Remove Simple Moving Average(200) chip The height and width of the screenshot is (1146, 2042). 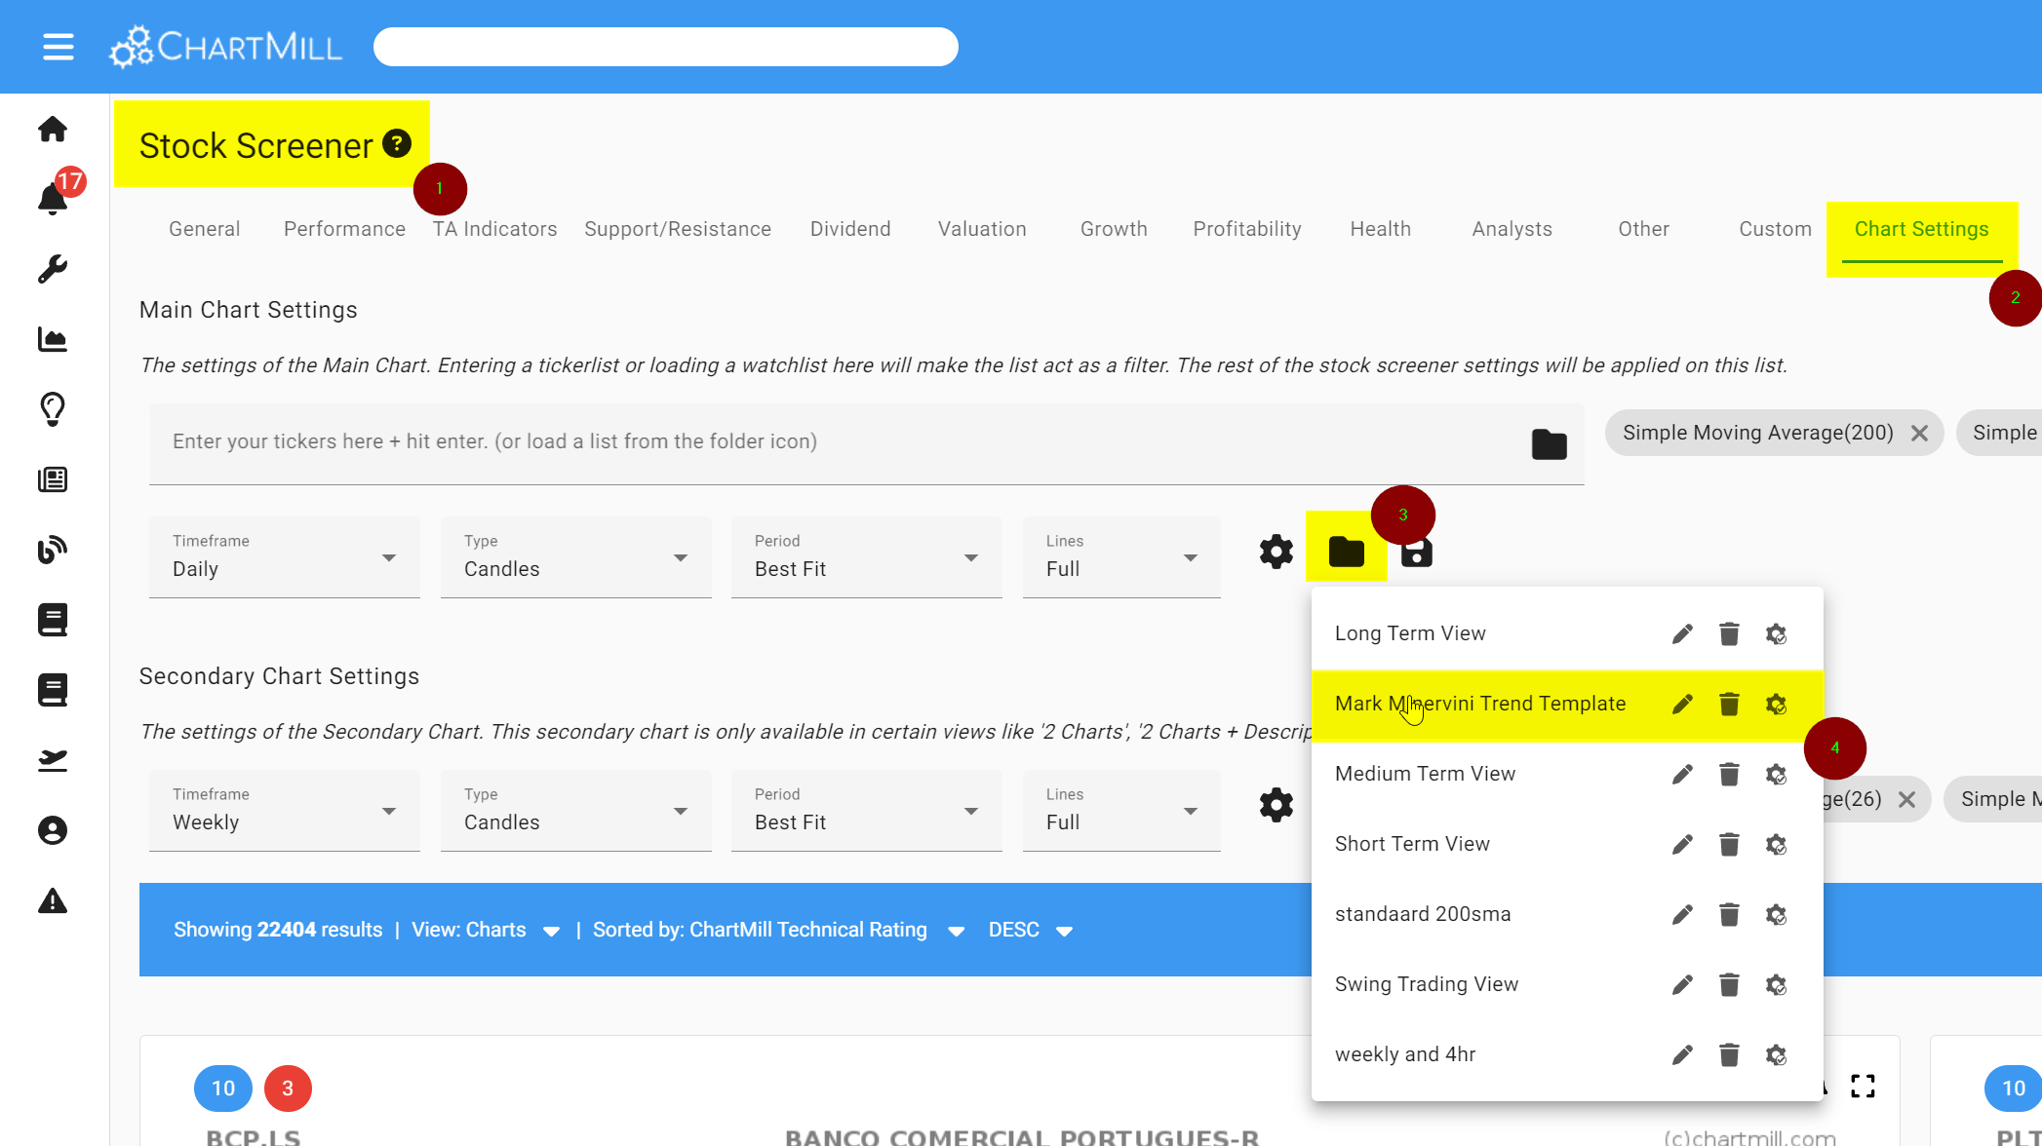[1919, 434]
